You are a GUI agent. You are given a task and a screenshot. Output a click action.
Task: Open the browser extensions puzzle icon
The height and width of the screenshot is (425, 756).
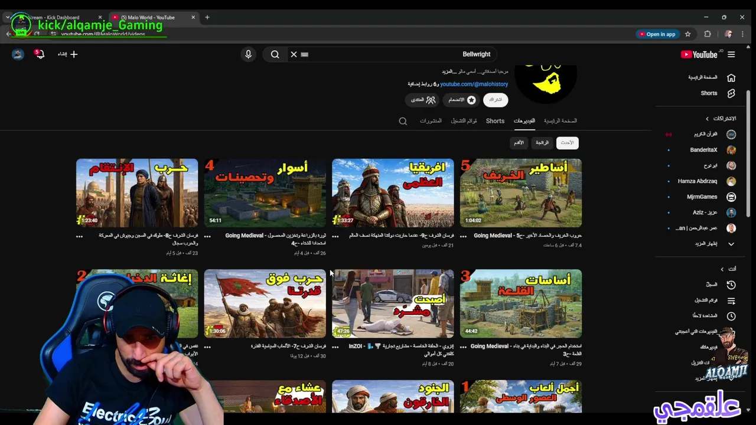[x=708, y=34]
